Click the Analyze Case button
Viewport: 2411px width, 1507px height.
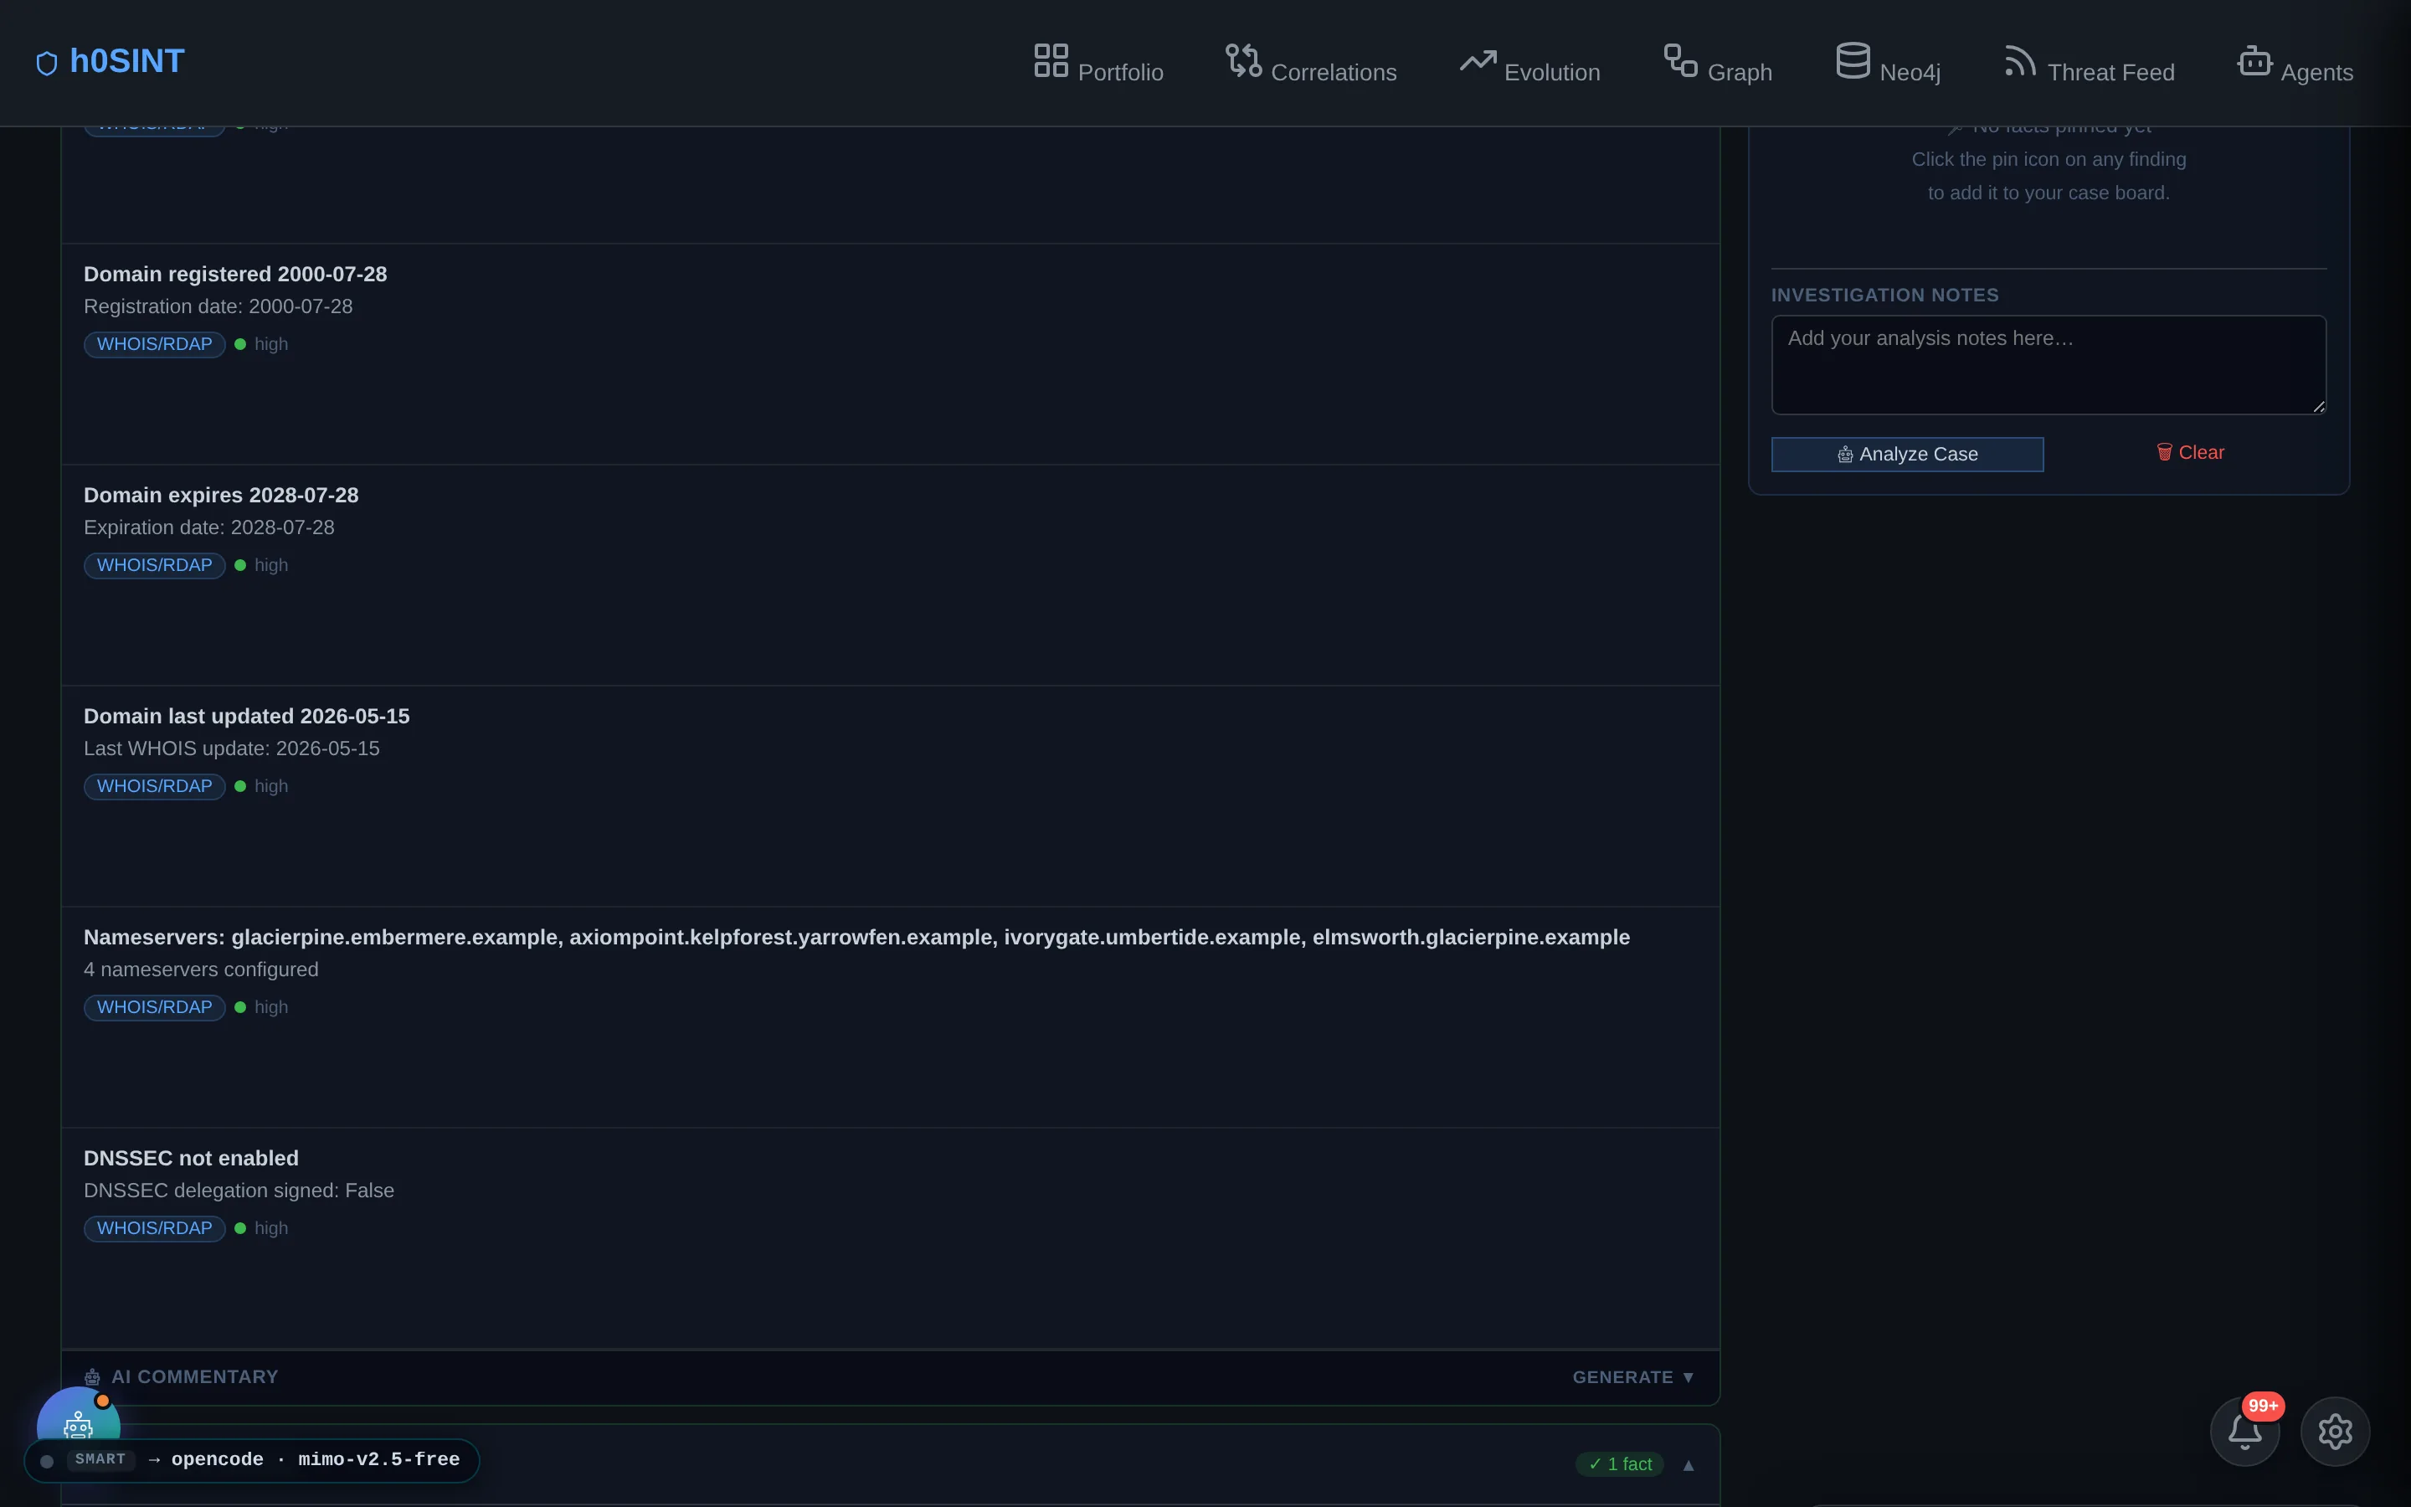[x=1907, y=455]
